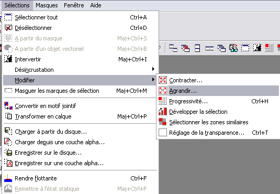The height and width of the screenshot is (194, 280).
Task: Open the Fenêtre menu
Action: click(x=74, y=5)
